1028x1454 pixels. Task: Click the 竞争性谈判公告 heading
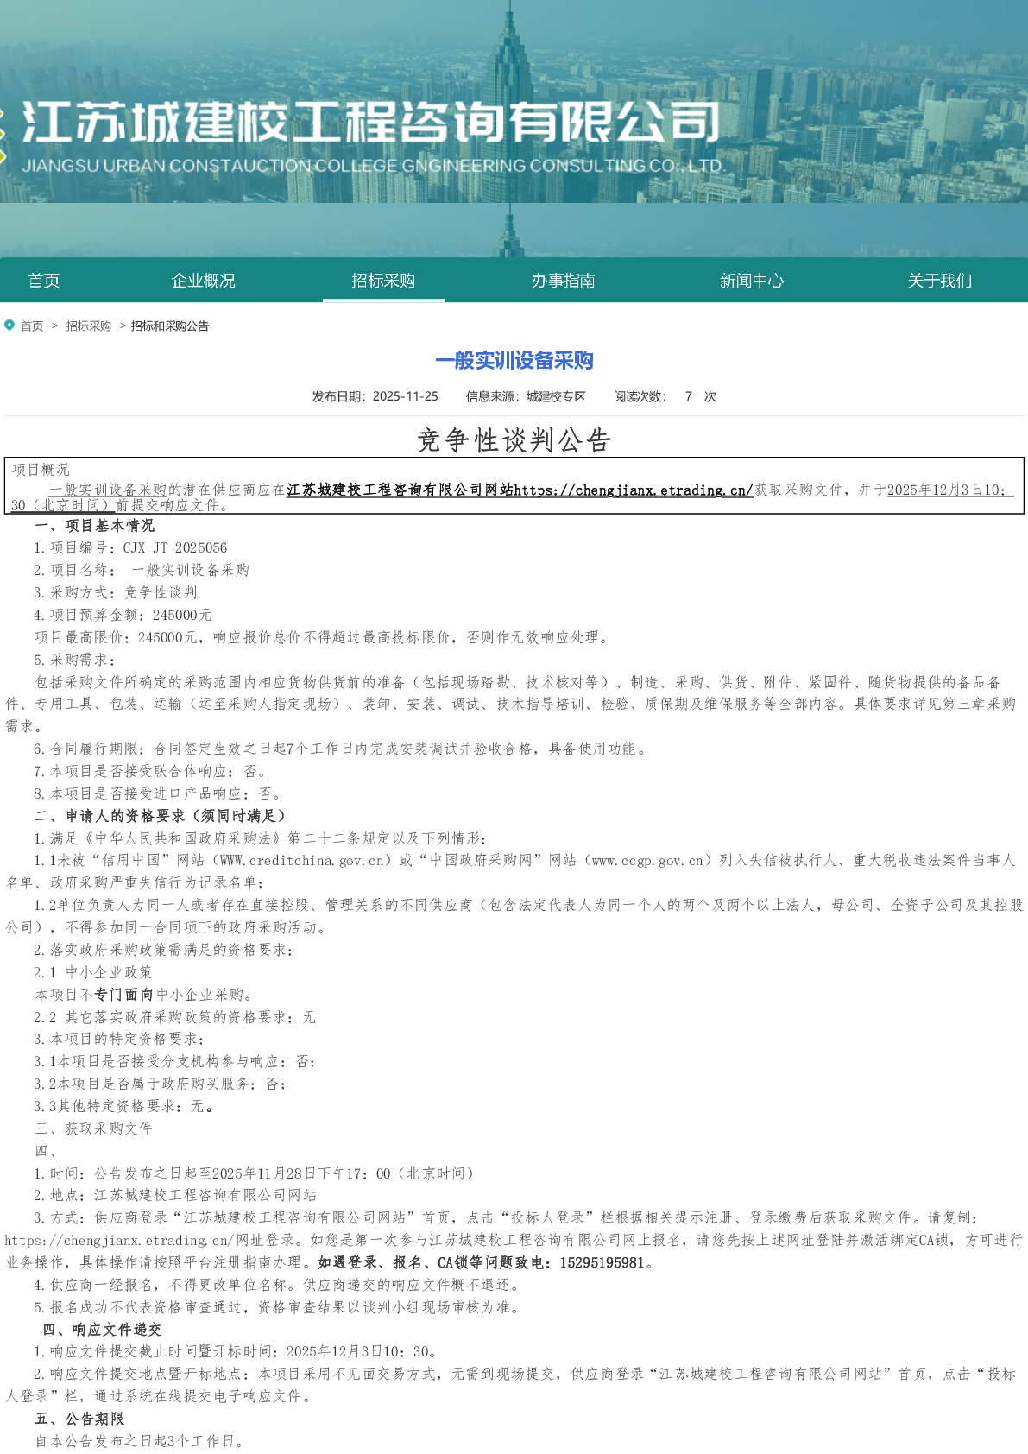(514, 440)
